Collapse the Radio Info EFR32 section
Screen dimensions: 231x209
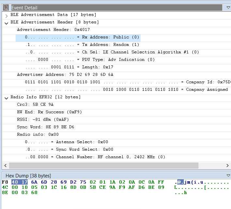coord(7,97)
